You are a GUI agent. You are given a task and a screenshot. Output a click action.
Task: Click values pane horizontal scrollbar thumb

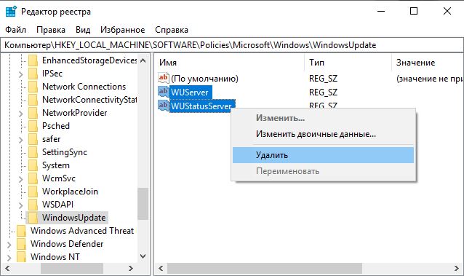(265, 269)
